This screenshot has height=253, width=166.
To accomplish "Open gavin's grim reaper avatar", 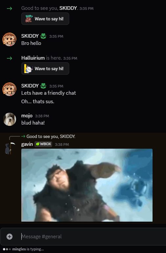I will [10, 148].
